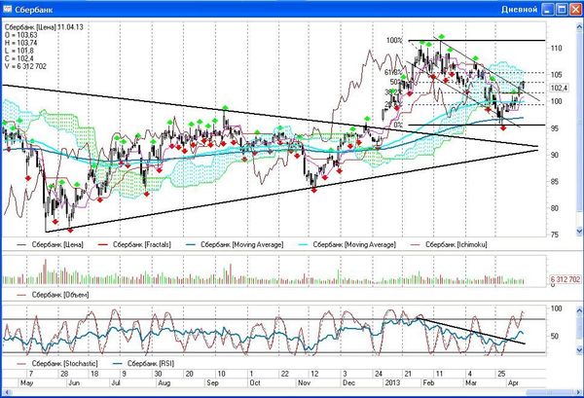Image resolution: width=584 pixels, height=398 pixels.
Task: Select the Сбербанк [Объем] volume legend entry
Action: click(x=60, y=295)
